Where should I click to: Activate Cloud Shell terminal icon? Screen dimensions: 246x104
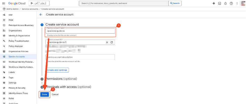coord(220,3)
